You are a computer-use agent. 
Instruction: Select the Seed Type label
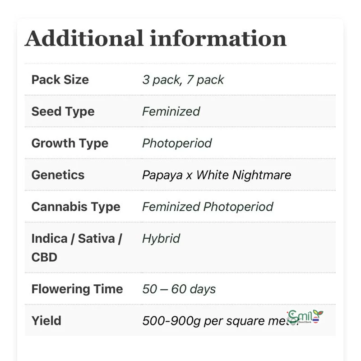pos(63,111)
